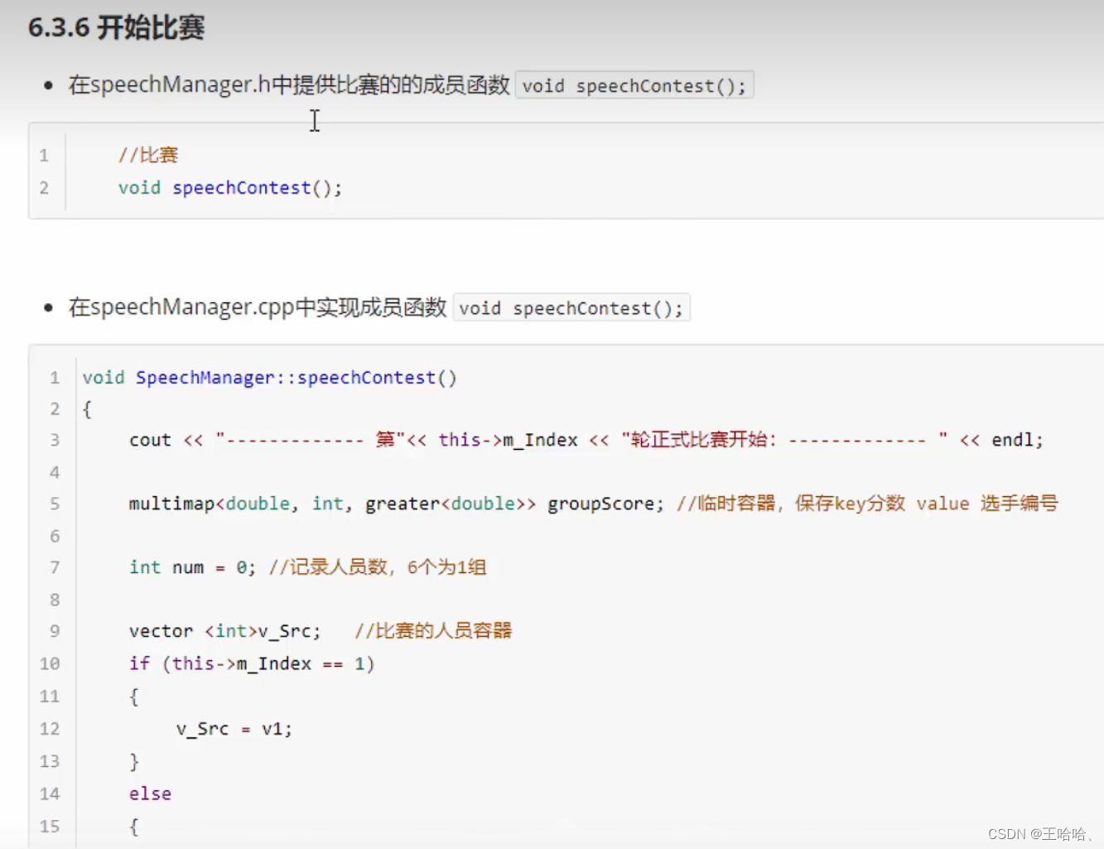Click the line "void SpeechManager::speechContest()"
1104x849 pixels.
tap(269, 378)
